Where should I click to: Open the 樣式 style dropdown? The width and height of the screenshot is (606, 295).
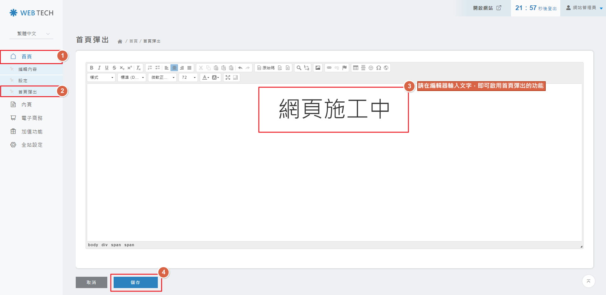tap(100, 77)
